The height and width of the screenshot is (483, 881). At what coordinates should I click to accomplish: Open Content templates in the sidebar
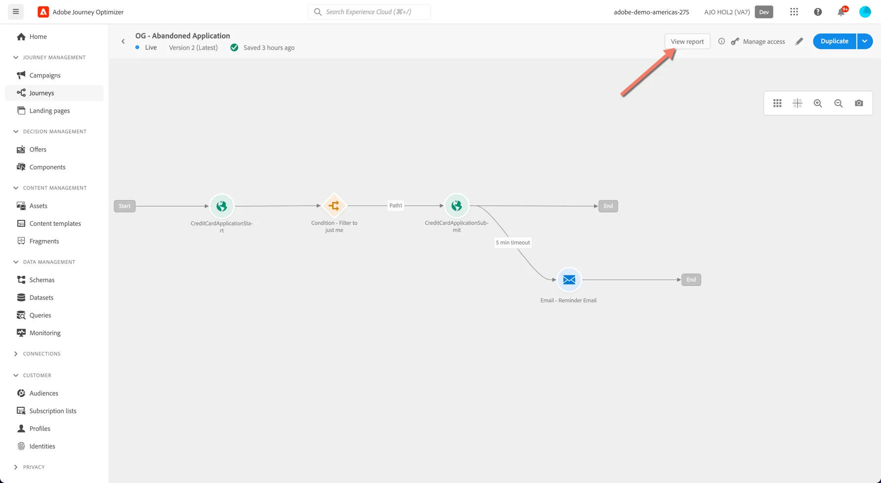[x=54, y=223]
